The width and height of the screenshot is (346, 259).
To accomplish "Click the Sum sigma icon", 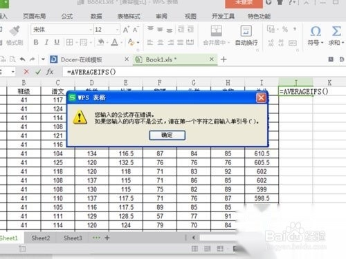I will [x=336, y=31].
